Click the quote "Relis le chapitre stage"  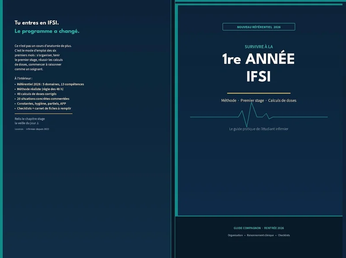pos(29,119)
